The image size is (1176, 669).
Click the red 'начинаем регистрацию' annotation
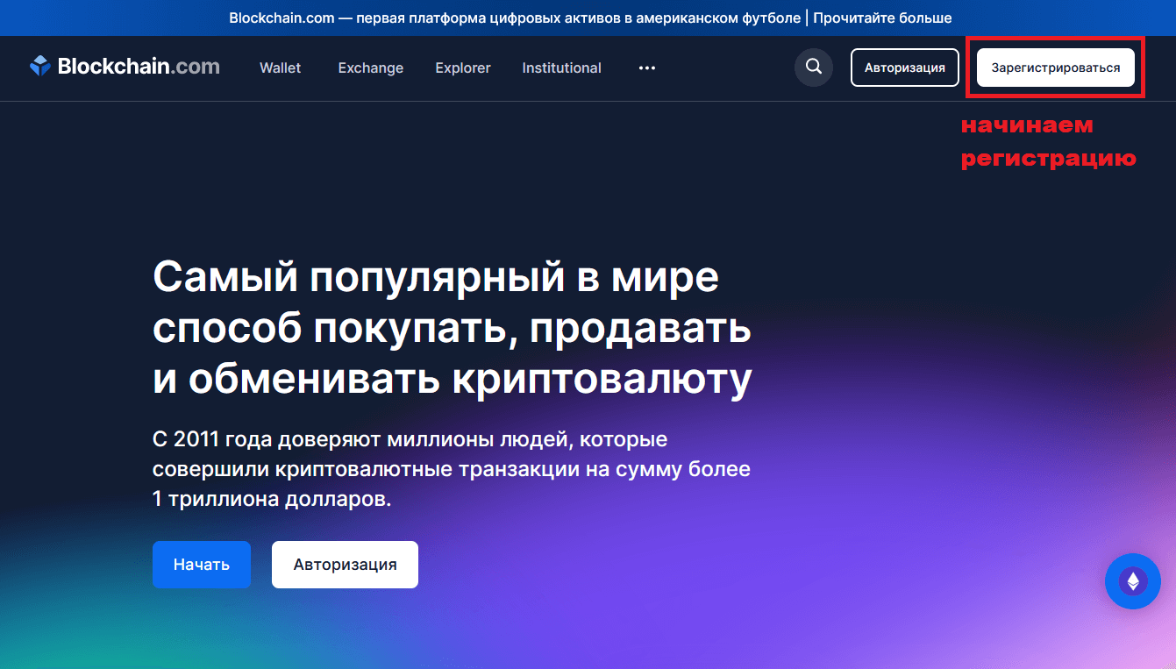coord(1048,142)
